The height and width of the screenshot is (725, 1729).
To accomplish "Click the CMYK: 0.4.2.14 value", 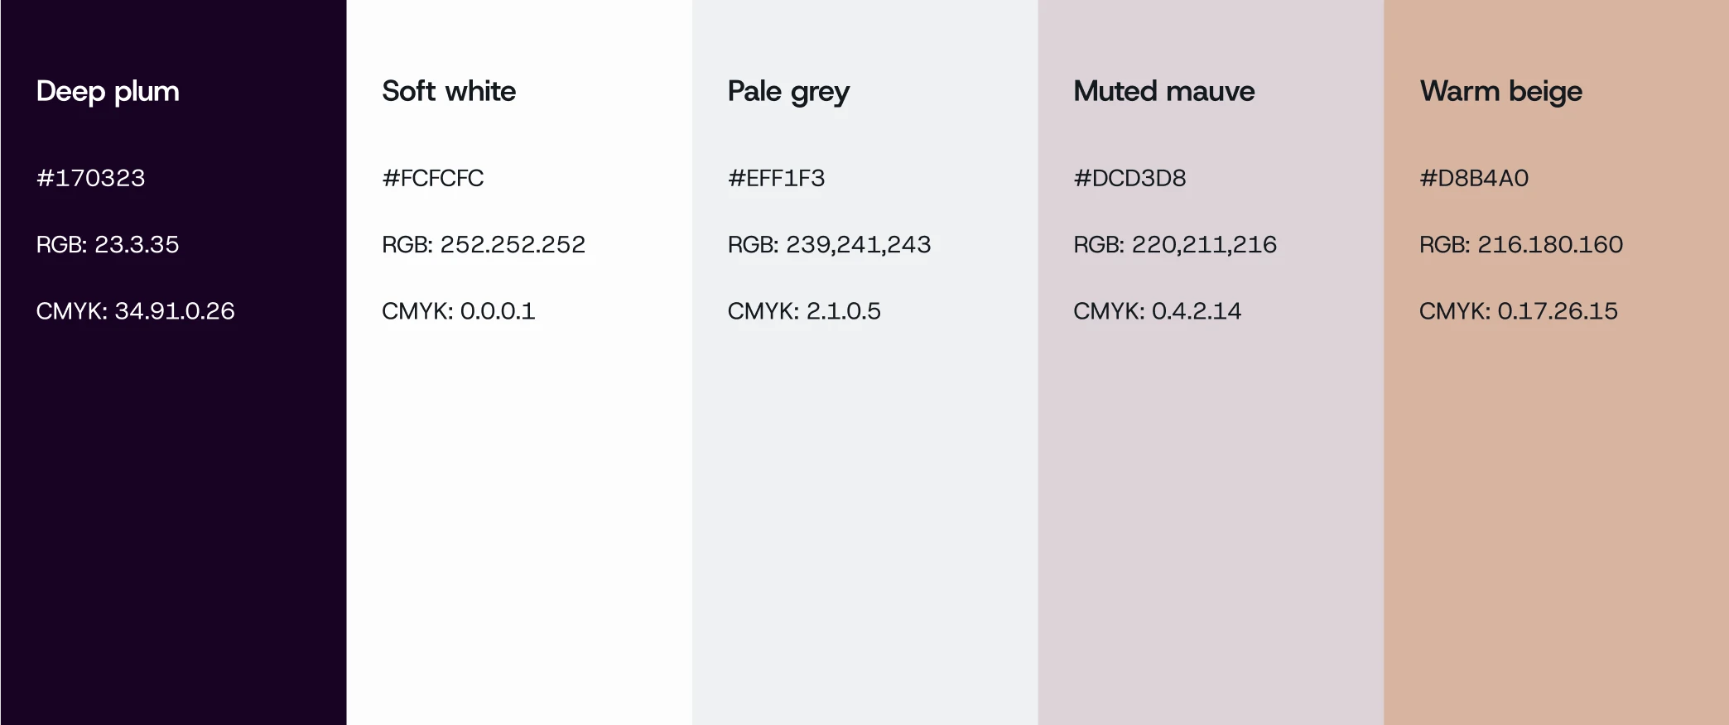I will click(x=1157, y=311).
